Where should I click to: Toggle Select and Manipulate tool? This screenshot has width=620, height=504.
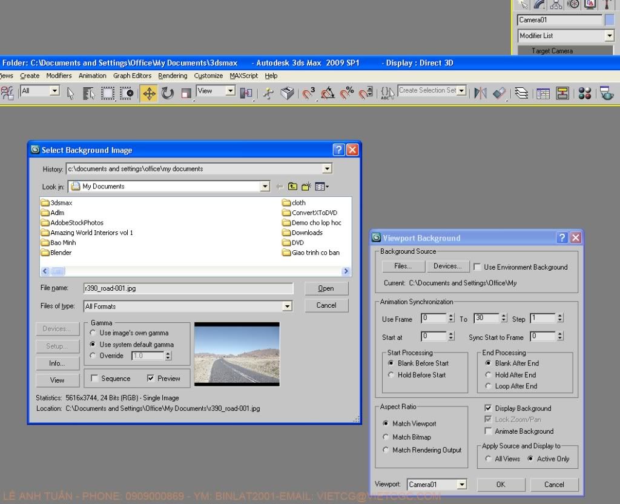click(268, 93)
